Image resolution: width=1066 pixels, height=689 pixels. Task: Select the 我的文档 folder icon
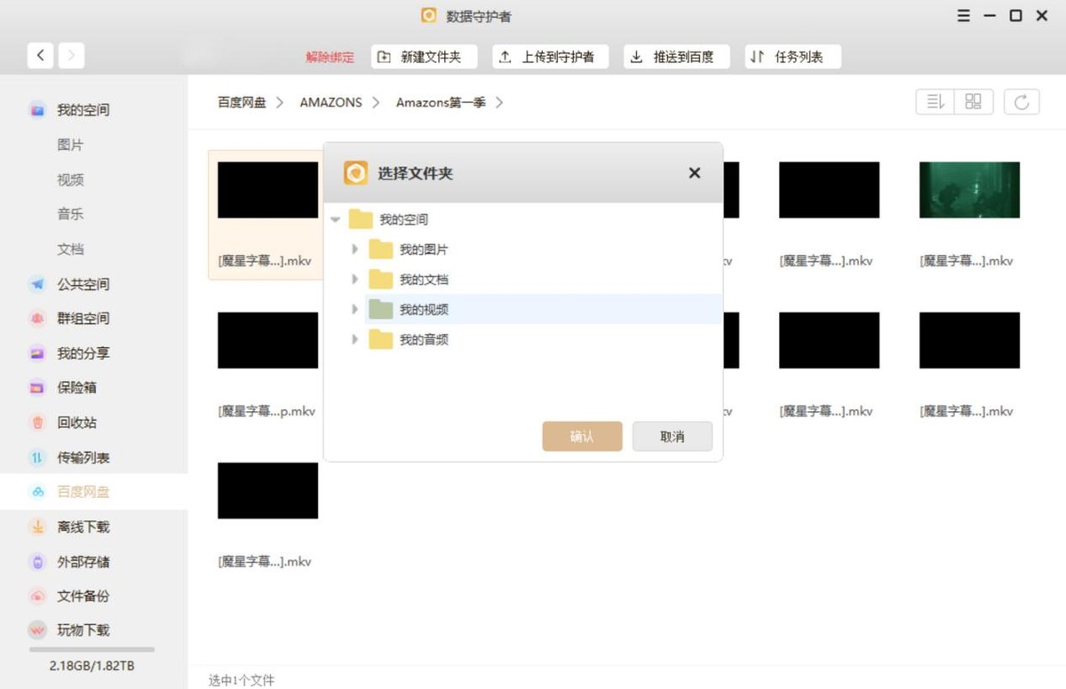[380, 280]
